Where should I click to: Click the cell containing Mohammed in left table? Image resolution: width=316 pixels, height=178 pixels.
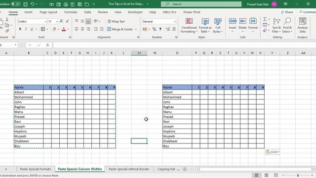click(x=29, y=97)
